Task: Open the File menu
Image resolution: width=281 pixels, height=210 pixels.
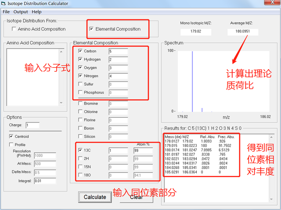Action: click(6, 12)
